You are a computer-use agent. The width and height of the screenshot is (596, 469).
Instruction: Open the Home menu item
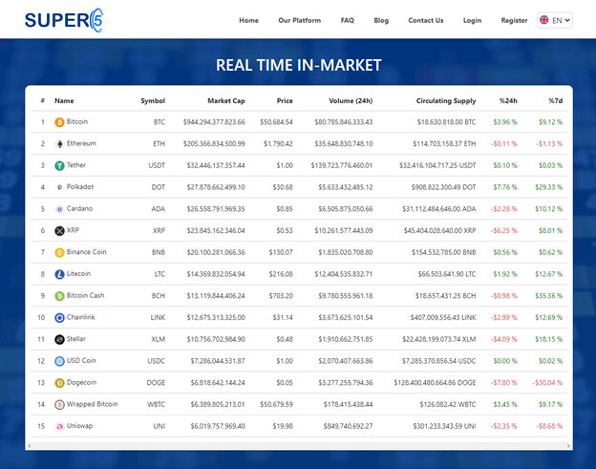tap(248, 20)
